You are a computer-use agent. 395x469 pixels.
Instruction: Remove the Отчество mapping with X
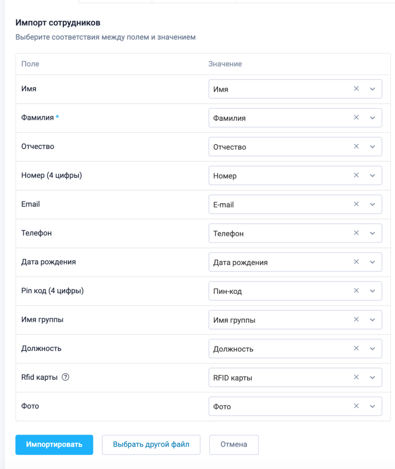[356, 147]
